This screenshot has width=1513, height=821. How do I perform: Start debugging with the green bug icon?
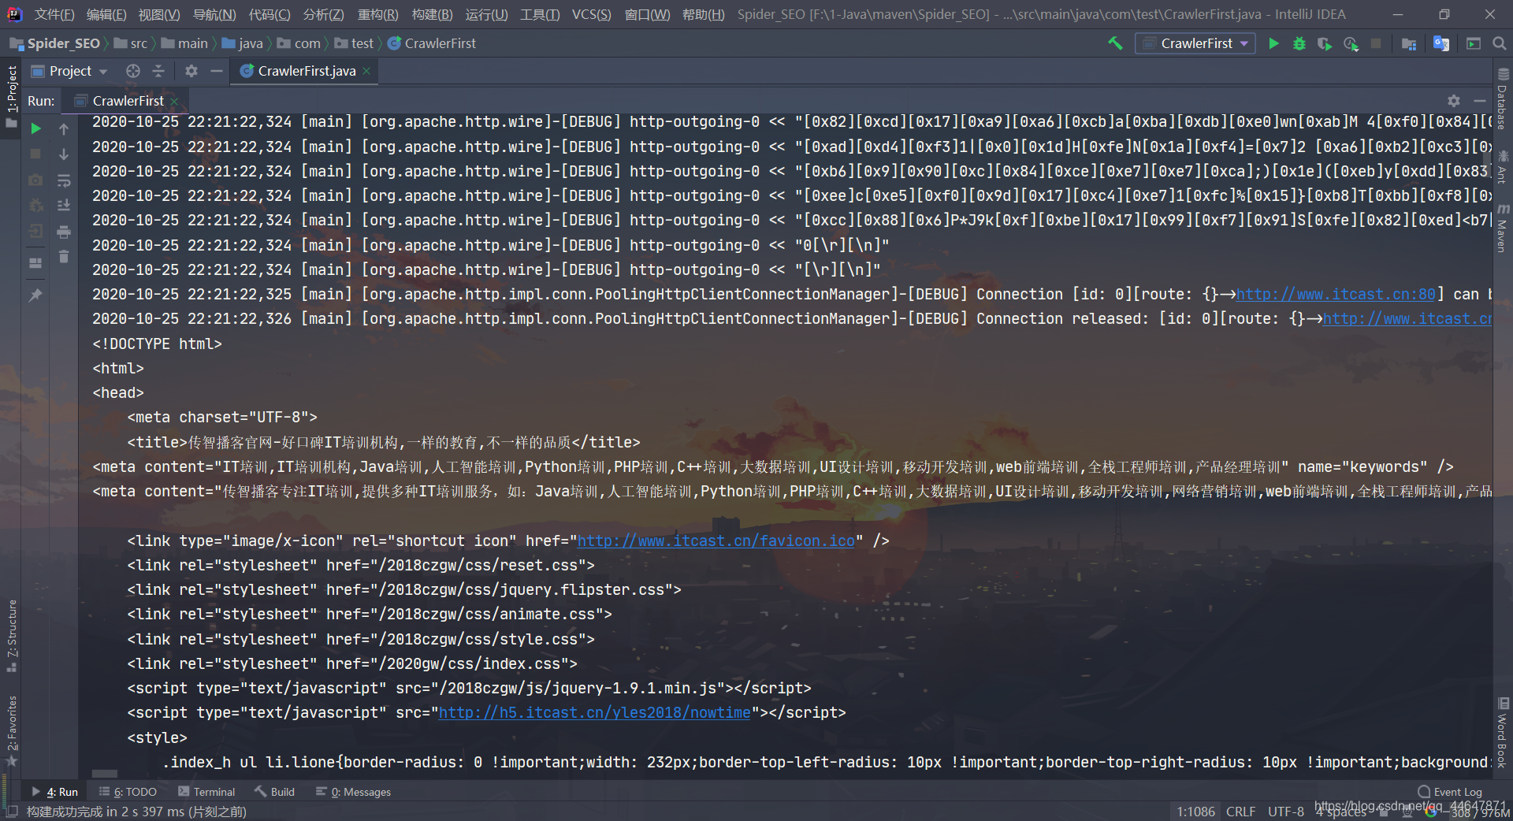pos(1299,43)
